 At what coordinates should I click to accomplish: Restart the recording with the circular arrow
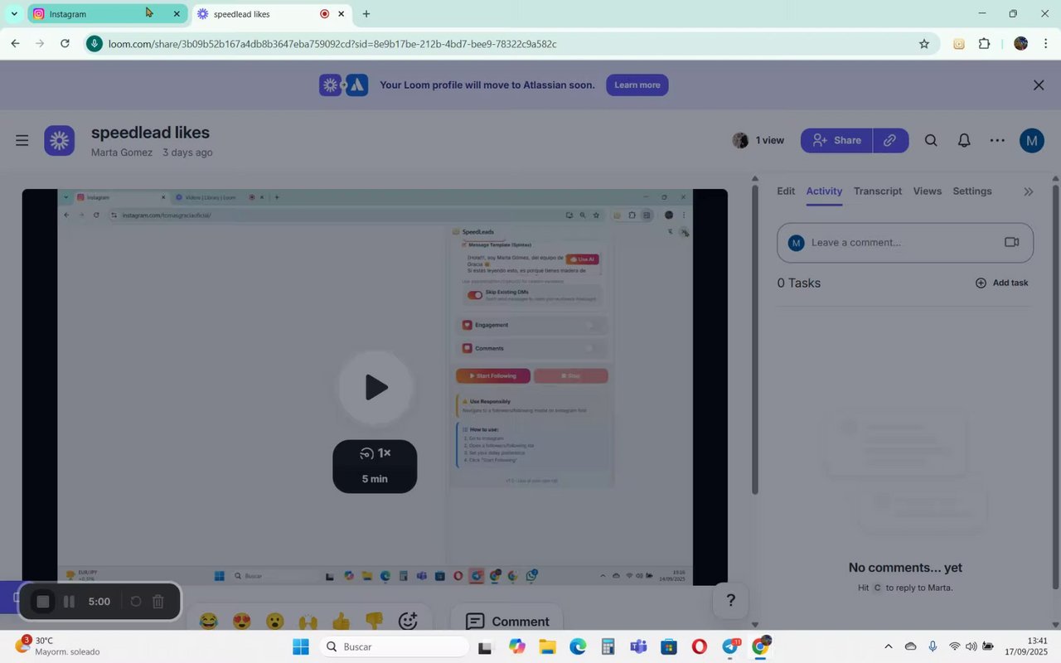point(136,602)
